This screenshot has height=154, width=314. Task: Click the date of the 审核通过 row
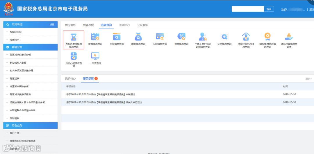289,94
